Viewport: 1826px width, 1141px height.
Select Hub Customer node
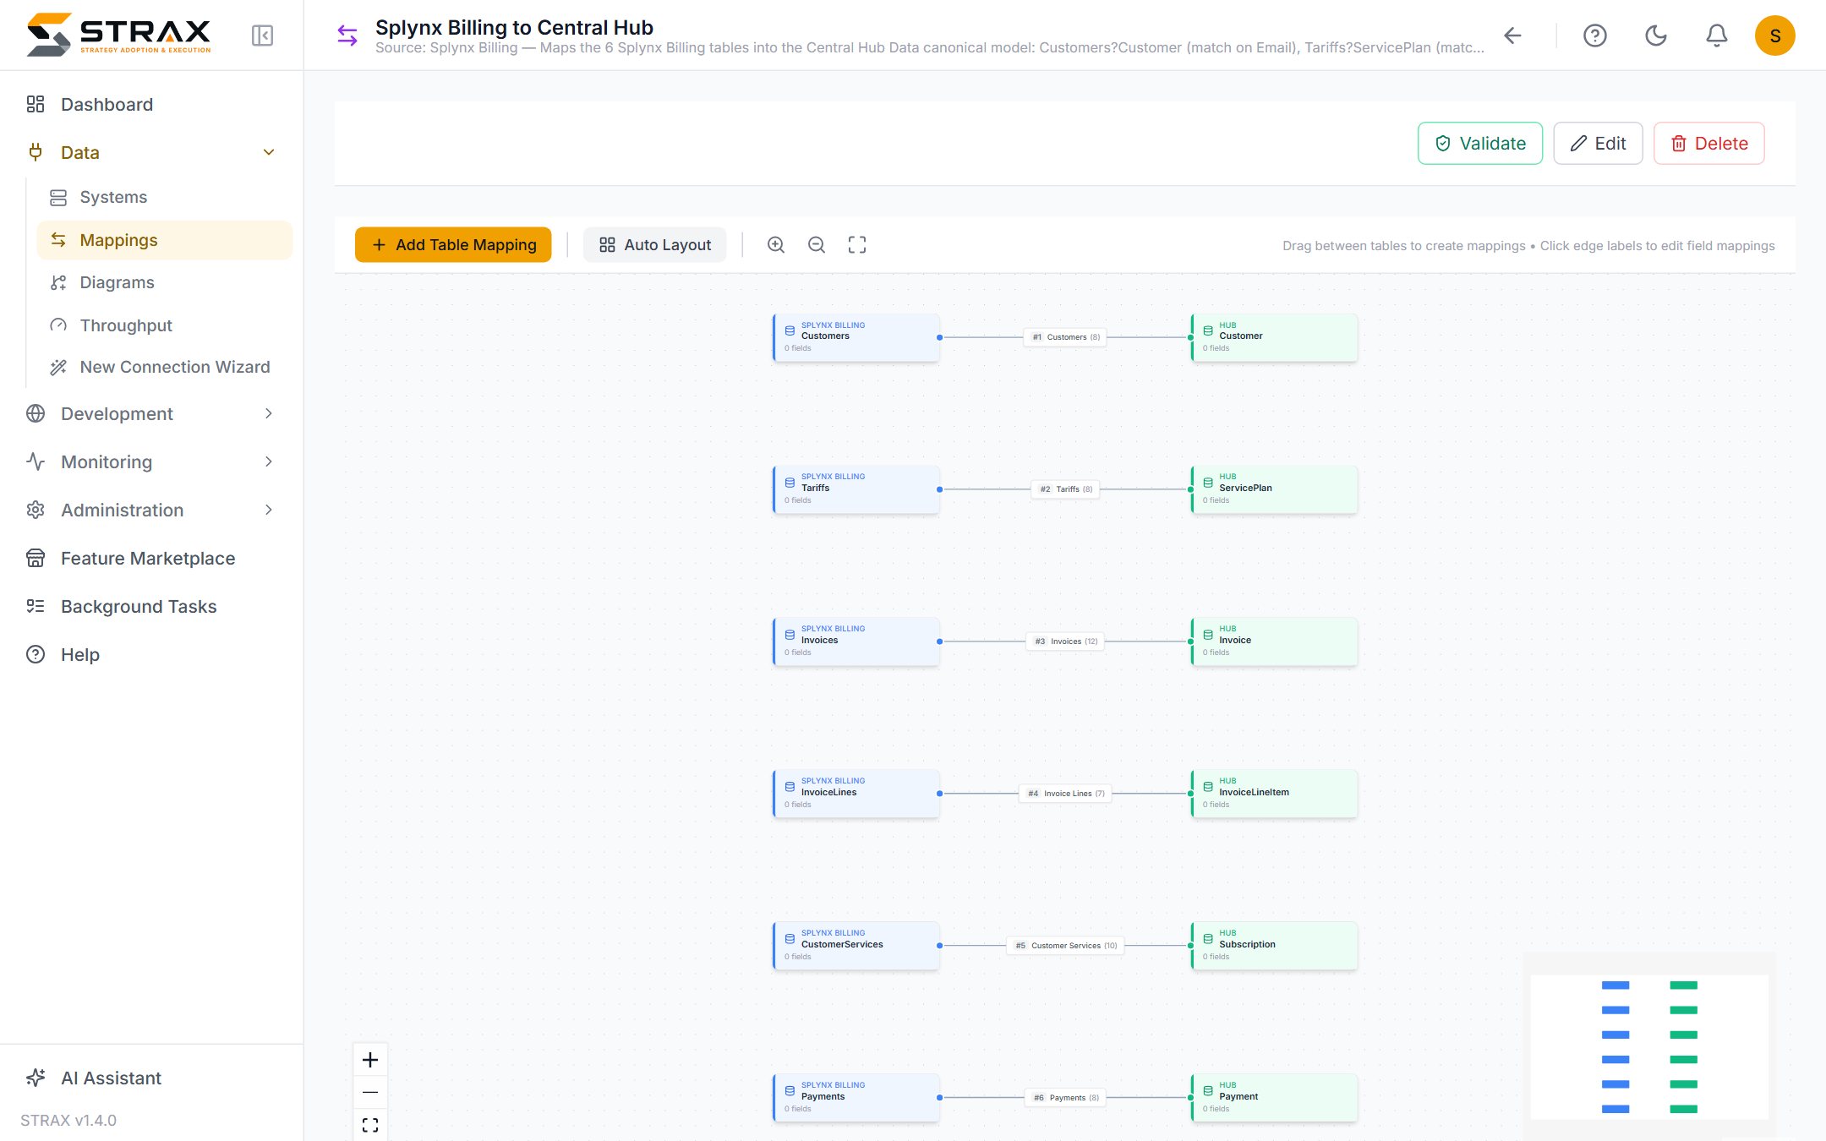(x=1274, y=337)
